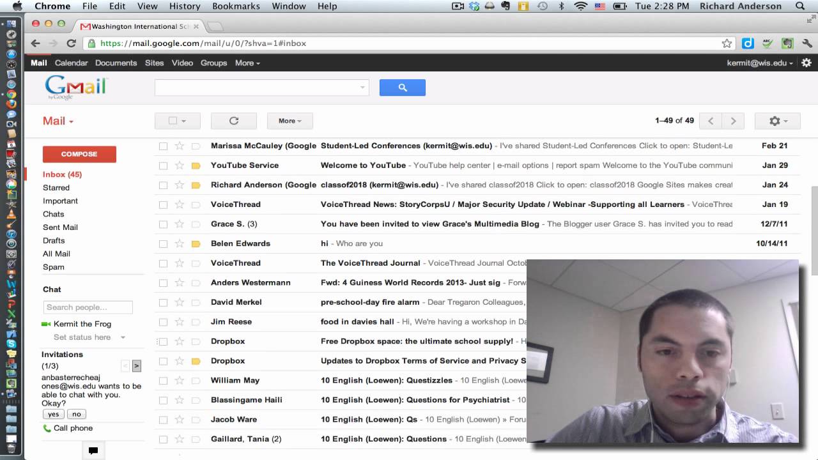
Task: Open the Sent Mail folder
Action: pyautogui.click(x=60, y=227)
